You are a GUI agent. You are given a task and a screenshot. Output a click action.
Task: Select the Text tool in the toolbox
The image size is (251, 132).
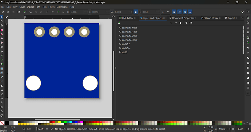coord(1,64)
